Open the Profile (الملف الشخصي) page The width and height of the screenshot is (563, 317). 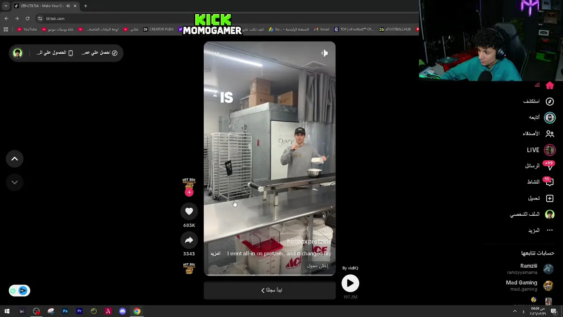(532, 214)
